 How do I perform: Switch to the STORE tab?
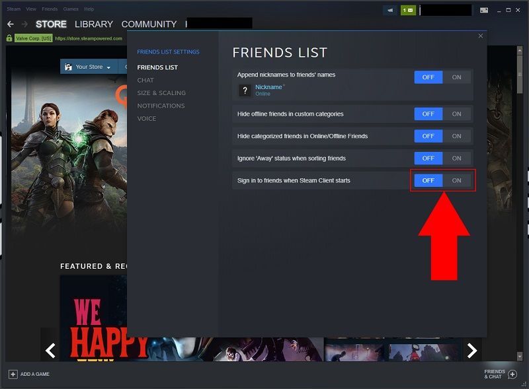pos(51,24)
